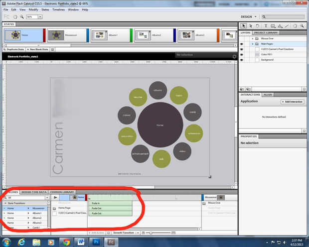The height and width of the screenshot is (247, 309).
Task: Switch to the Project Library tab
Action: 266,33
